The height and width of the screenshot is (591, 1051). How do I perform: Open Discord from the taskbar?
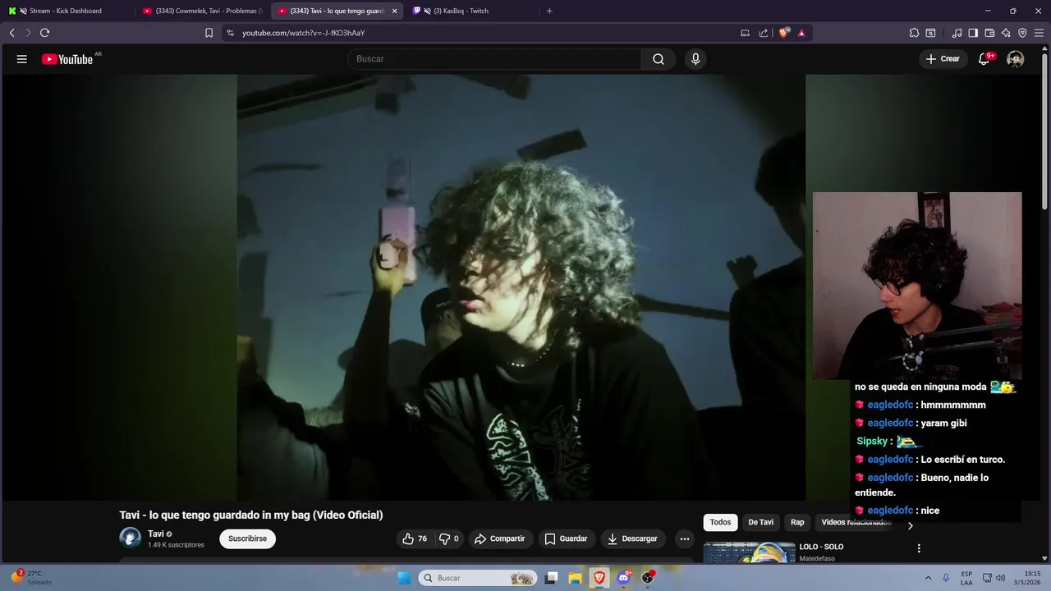(623, 578)
